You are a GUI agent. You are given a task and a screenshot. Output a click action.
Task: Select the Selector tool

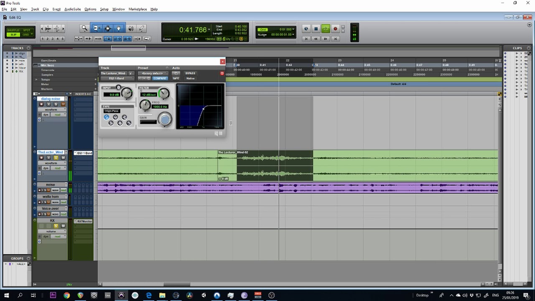108,28
